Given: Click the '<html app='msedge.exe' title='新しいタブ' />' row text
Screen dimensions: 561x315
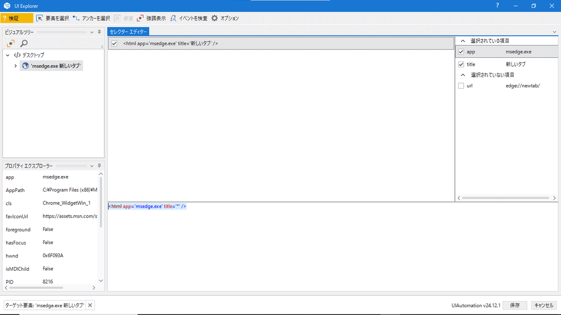Looking at the screenshot, I should pos(171,43).
